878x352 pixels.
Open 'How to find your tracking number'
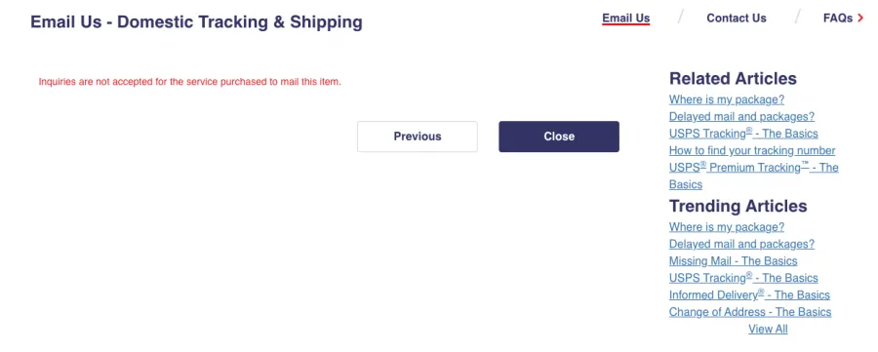pyautogui.click(x=752, y=150)
